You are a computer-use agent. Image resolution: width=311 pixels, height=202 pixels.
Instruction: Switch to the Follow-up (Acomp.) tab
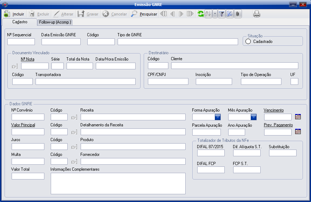point(55,22)
